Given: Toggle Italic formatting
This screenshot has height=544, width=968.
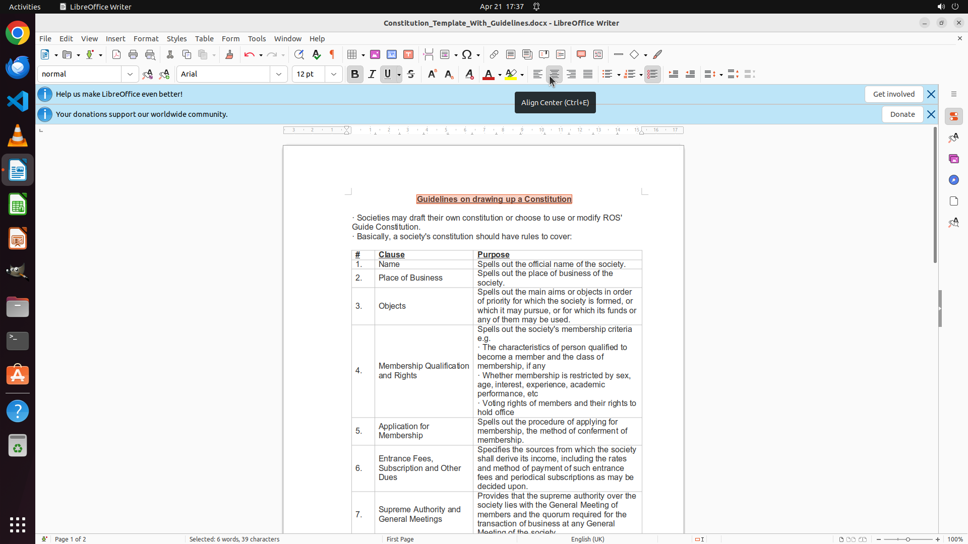Looking at the screenshot, I should tap(372, 74).
